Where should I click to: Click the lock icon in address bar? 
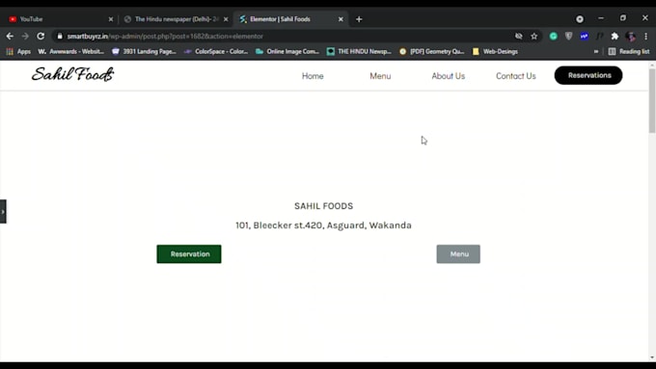[x=60, y=37]
